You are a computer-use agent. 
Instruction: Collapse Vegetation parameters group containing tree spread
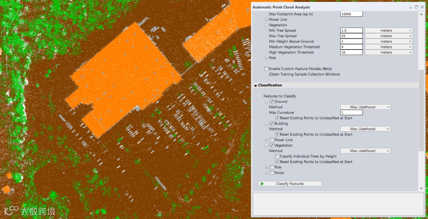pyautogui.click(x=266, y=25)
